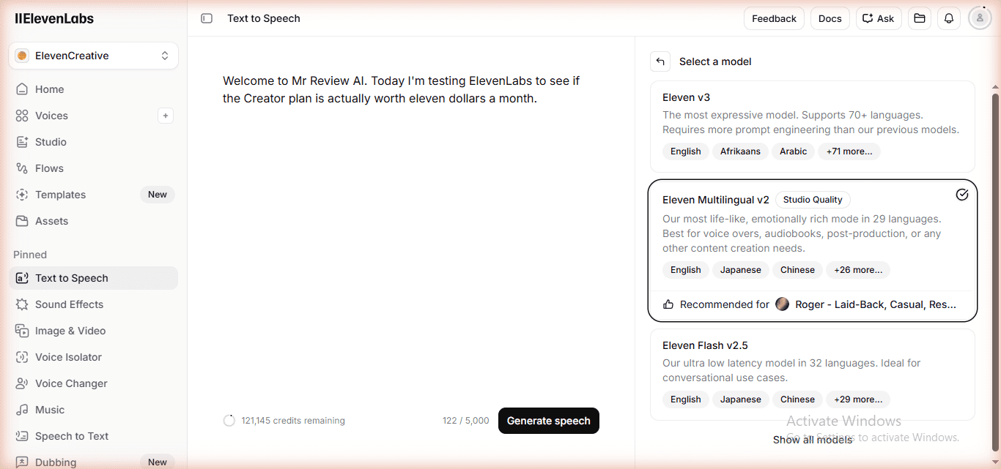Open Voice Changer in the sidebar
The height and width of the screenshot is (469, 1001).
[93, 383]
